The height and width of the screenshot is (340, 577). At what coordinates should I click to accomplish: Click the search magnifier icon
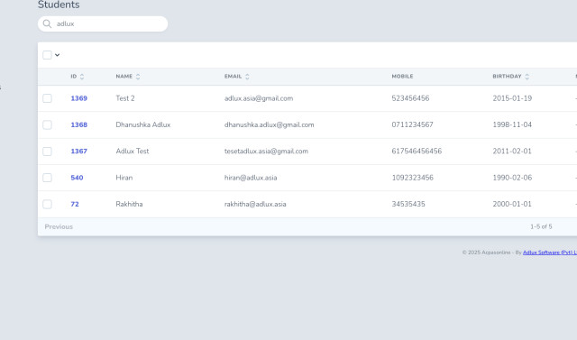pos(47,24)
